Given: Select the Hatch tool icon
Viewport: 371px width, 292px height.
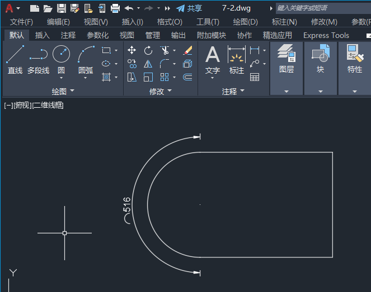Looking at the screenshot, I should [x=106, y=77].
